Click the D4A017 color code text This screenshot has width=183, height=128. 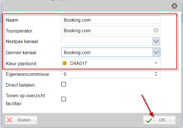click(x=78, y=63)
